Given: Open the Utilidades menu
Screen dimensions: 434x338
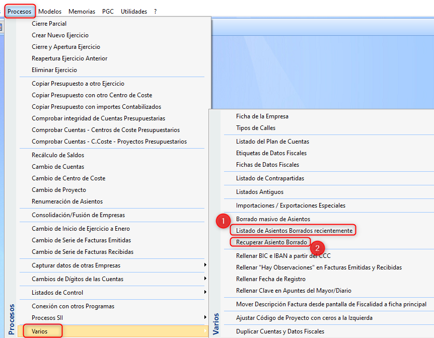Looking at the screenshot, I should click(134, 11).
